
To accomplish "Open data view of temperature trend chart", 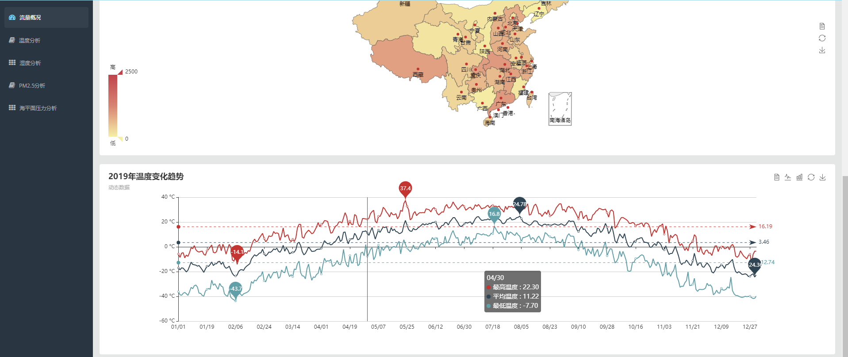I will 776,177.
